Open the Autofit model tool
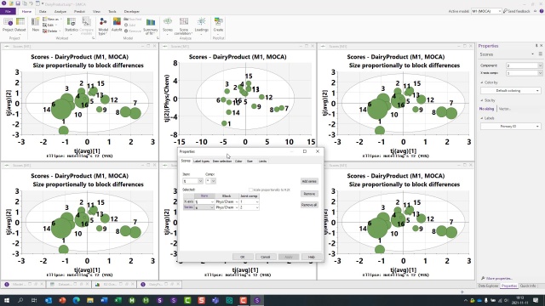This screenshot has width=545, height=306. pyautogui.click(x=117, y=25)
